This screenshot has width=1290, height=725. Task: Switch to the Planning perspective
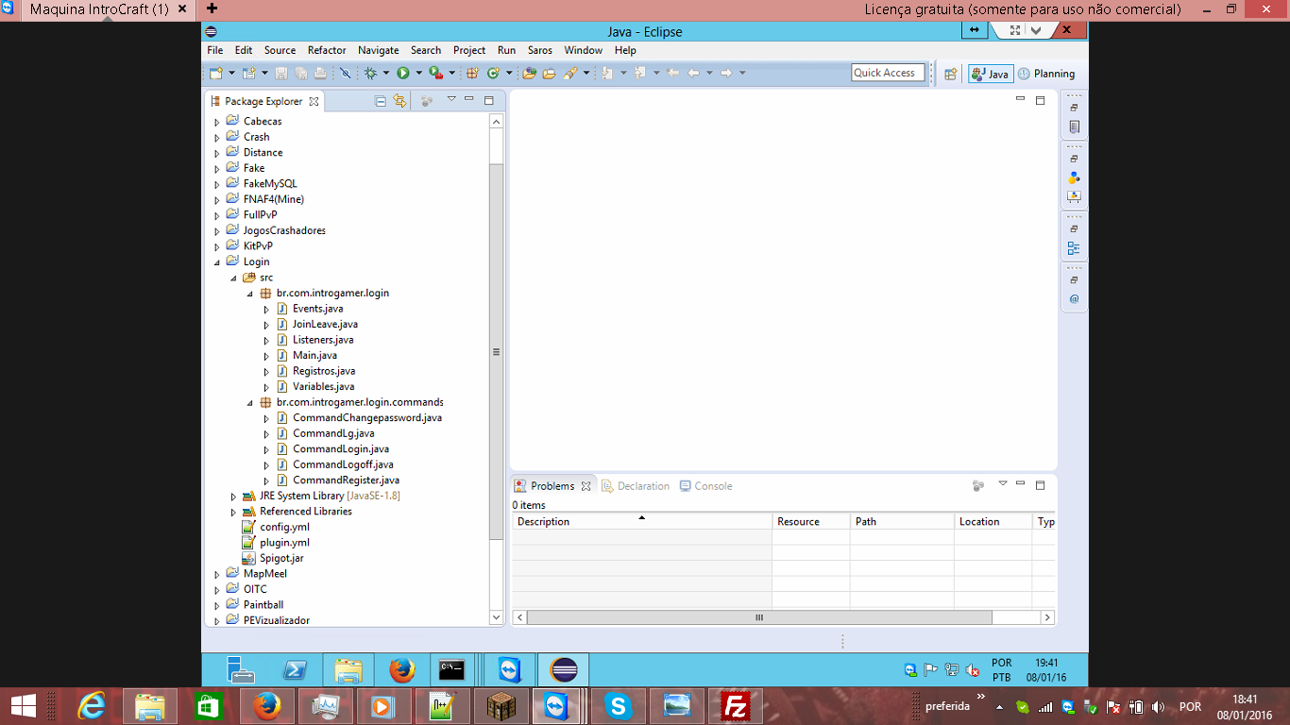click(1047, 74)
